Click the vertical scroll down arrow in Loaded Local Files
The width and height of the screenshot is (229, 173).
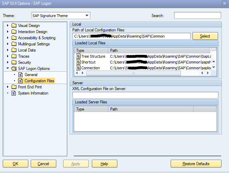point(214,67)
